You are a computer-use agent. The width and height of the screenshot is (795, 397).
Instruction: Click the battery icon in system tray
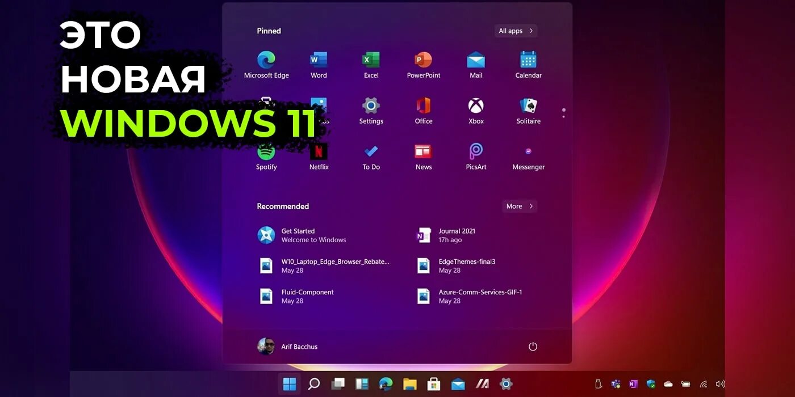coord(686,384)
